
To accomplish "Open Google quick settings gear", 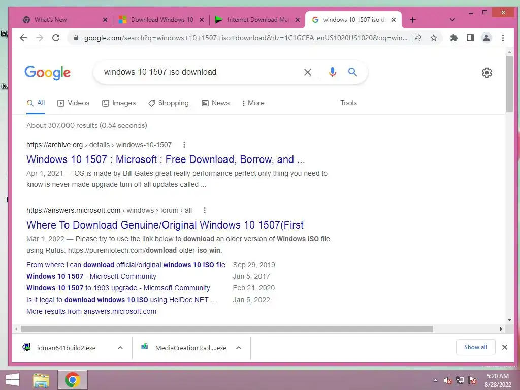I will click(486, 73).
